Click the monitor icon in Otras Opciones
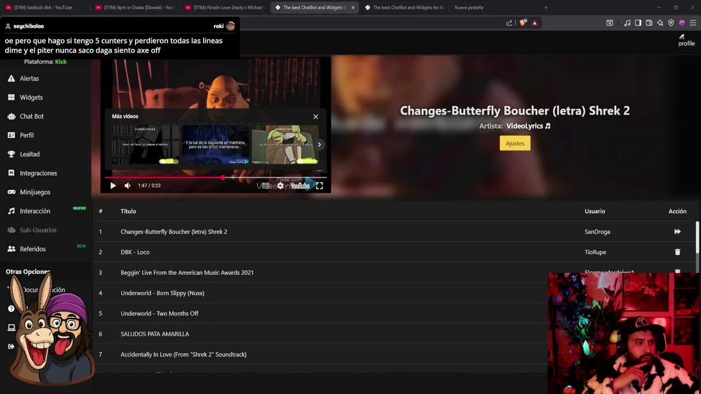Viewport: 701px width, 394px height. tap(11, 327)
